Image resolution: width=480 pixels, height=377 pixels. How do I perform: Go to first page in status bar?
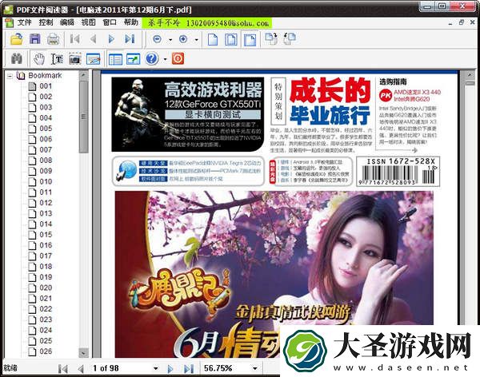(x=63, y=369)
